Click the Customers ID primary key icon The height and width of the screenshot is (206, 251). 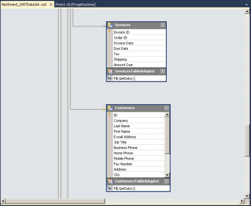pyautogui.click(x=109, y=114)
